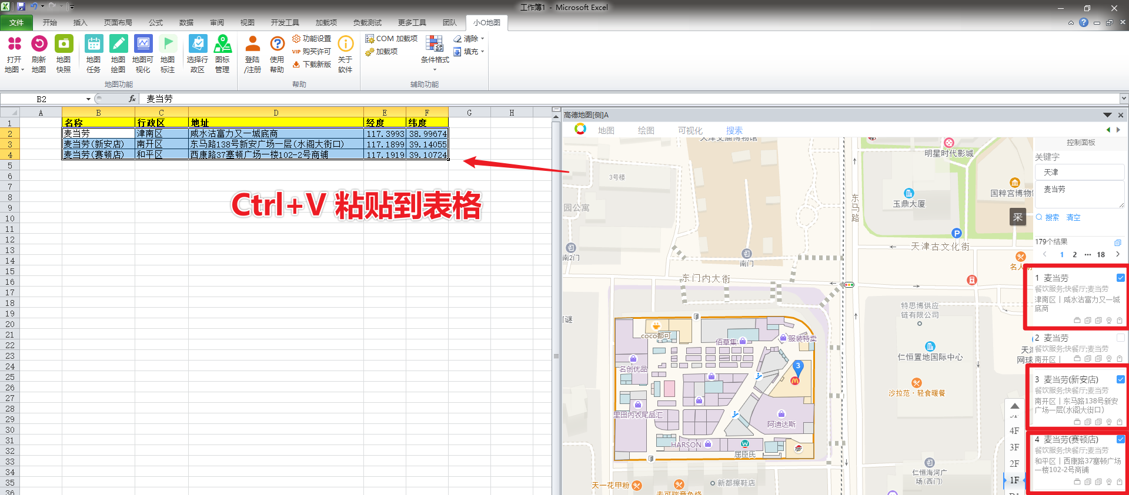Click the 采 collect button on the map
The image size is (1129, 495).
coord(1018,217)
